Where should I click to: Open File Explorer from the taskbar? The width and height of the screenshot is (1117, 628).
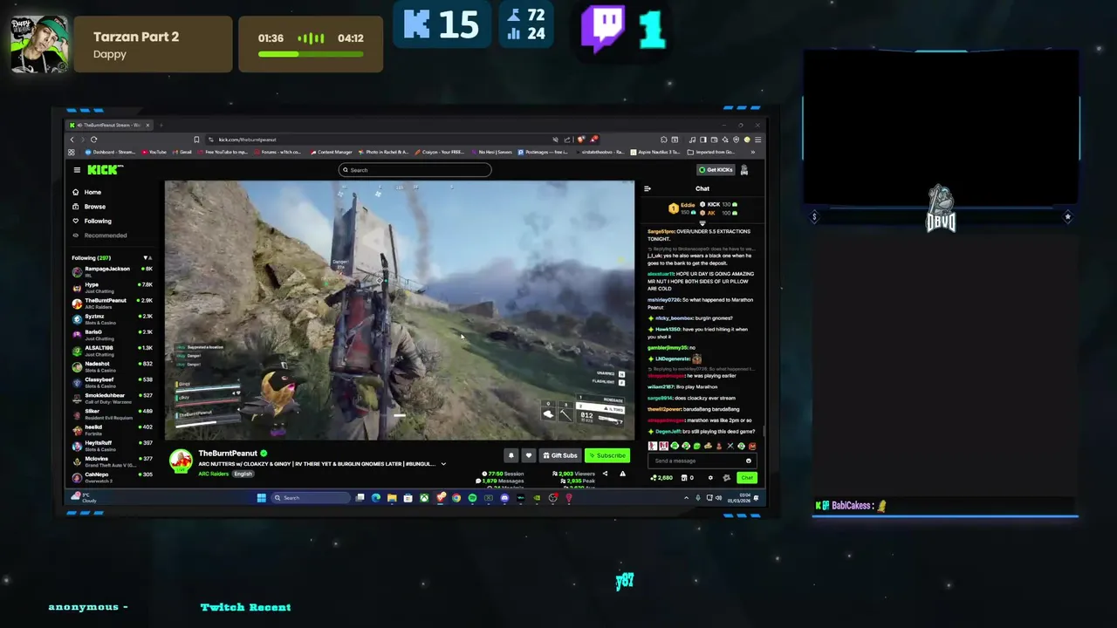tap(392, 498)
